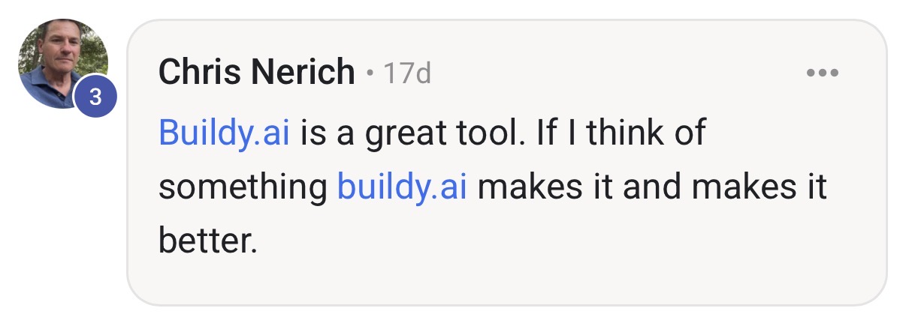Expand the more actions ellipsis for this comment
906x314 pixels.
coord(822,73)
